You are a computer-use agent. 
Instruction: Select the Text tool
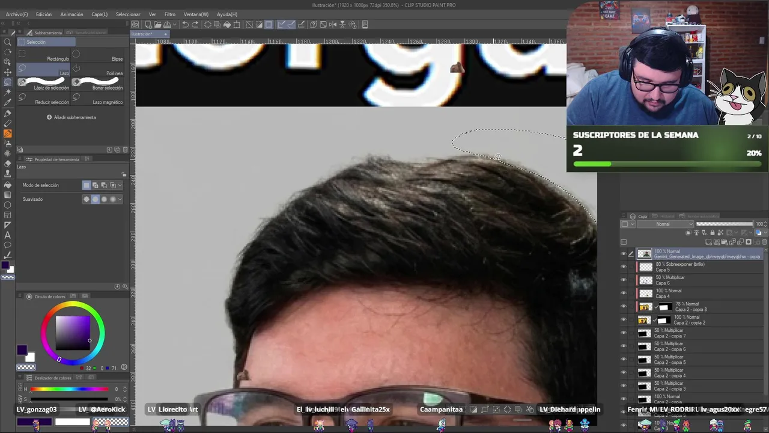click(7, 235)
